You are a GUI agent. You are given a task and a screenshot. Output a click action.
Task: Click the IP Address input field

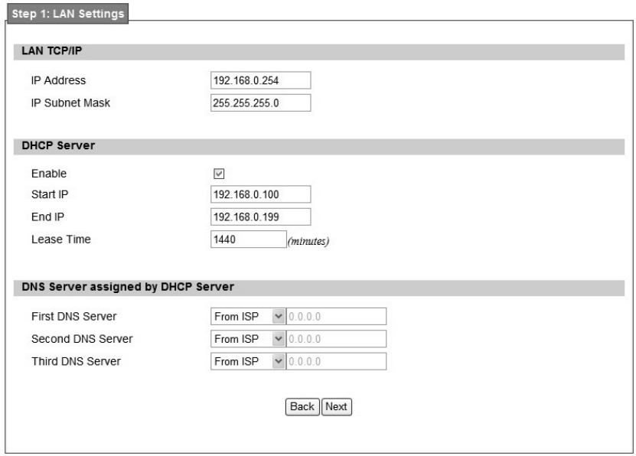click(x=260, y=80)
